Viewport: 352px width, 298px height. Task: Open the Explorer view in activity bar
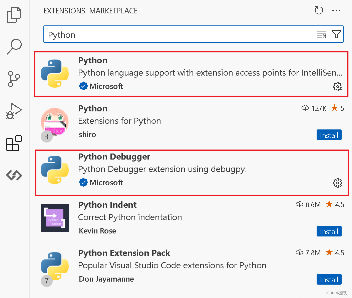14,15
